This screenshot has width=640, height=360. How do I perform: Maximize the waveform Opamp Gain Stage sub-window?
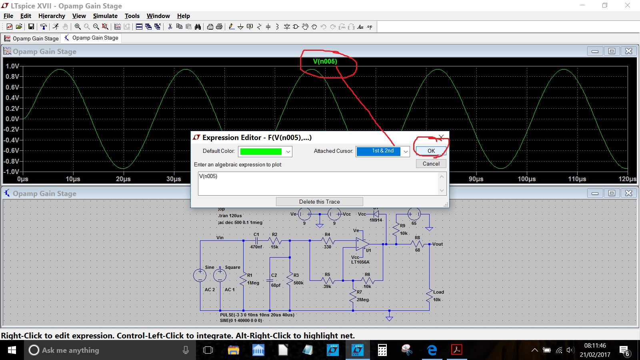(612, 51)
